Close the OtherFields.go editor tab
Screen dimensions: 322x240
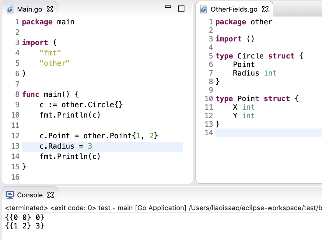pos(265,9)
